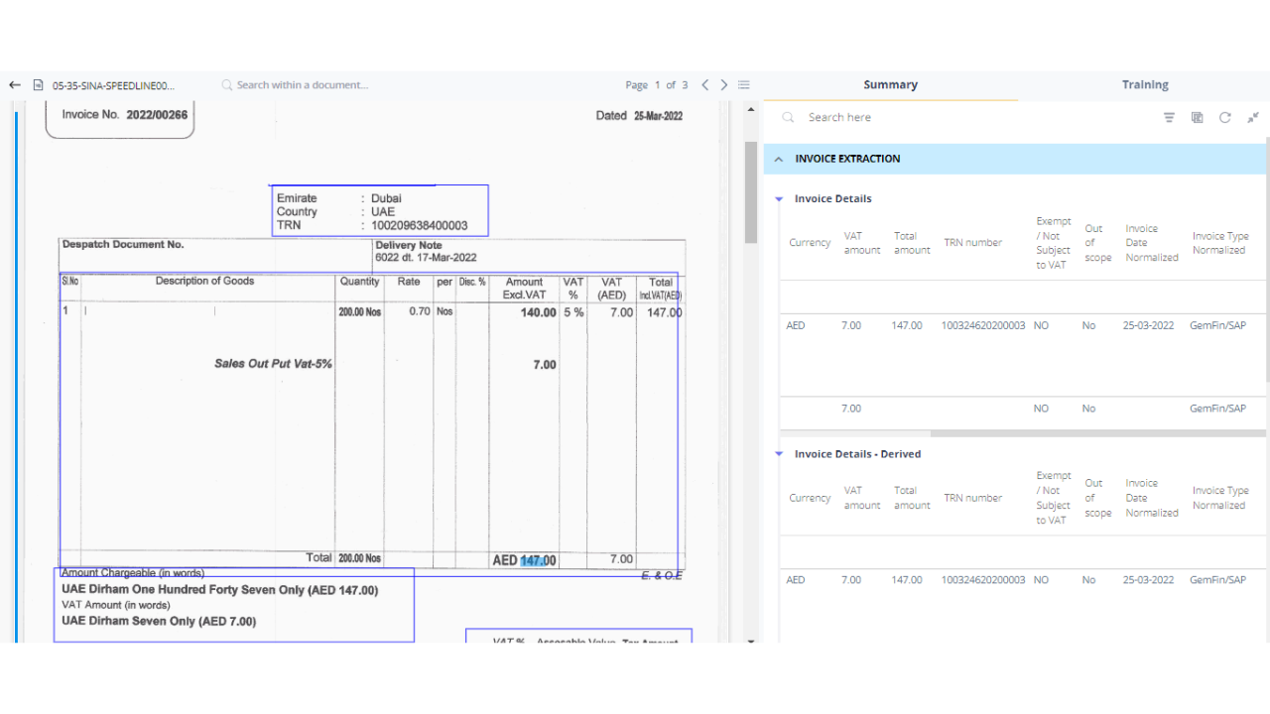Collapse the INVOICE EXTRACTION section
Viewport: 1270px width, 714px height.
coord(779,159)
